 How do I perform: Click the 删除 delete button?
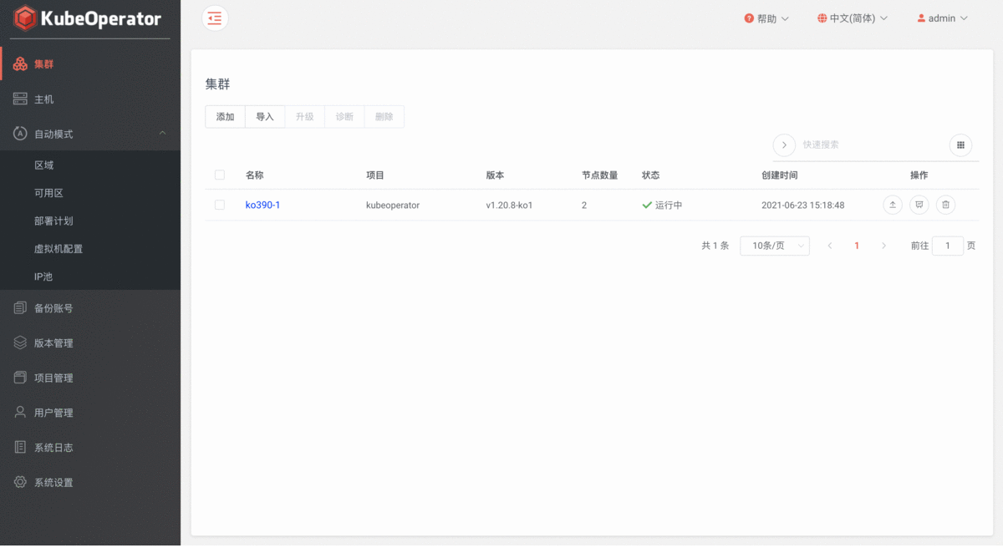click(384, 117)
